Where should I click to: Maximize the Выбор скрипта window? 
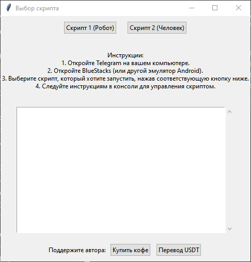coord(215,8)
